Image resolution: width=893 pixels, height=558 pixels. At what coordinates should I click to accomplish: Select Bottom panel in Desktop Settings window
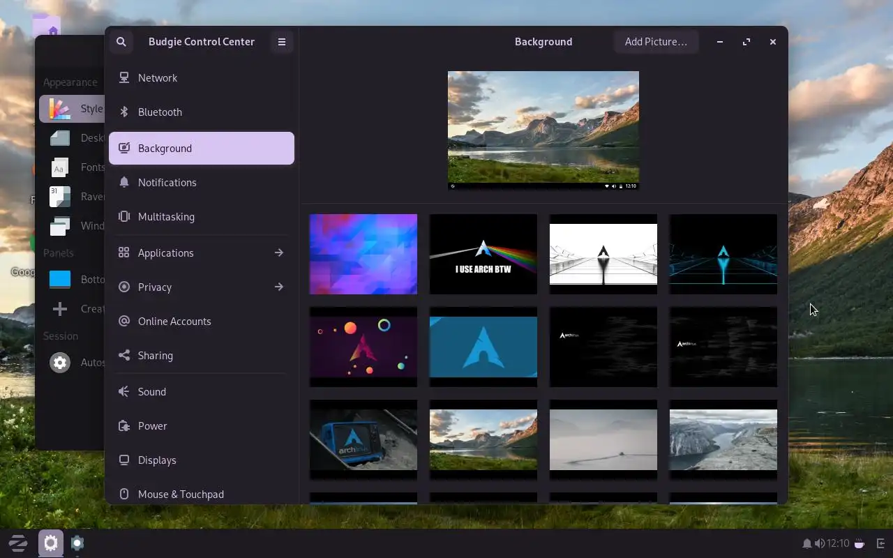pyautogui.click(x=73, y=280)
